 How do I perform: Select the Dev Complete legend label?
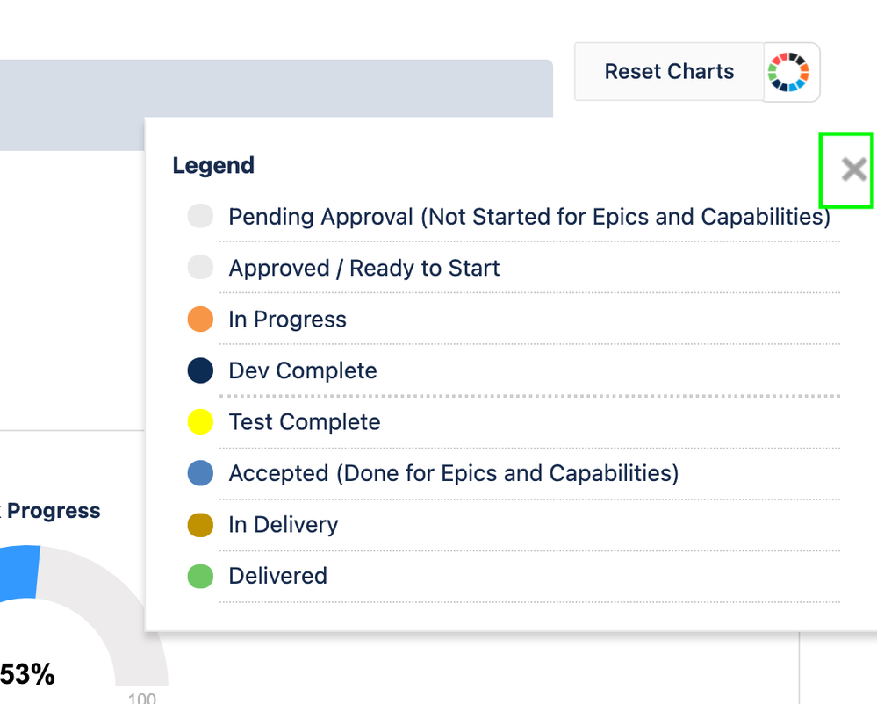click(303, 370)
